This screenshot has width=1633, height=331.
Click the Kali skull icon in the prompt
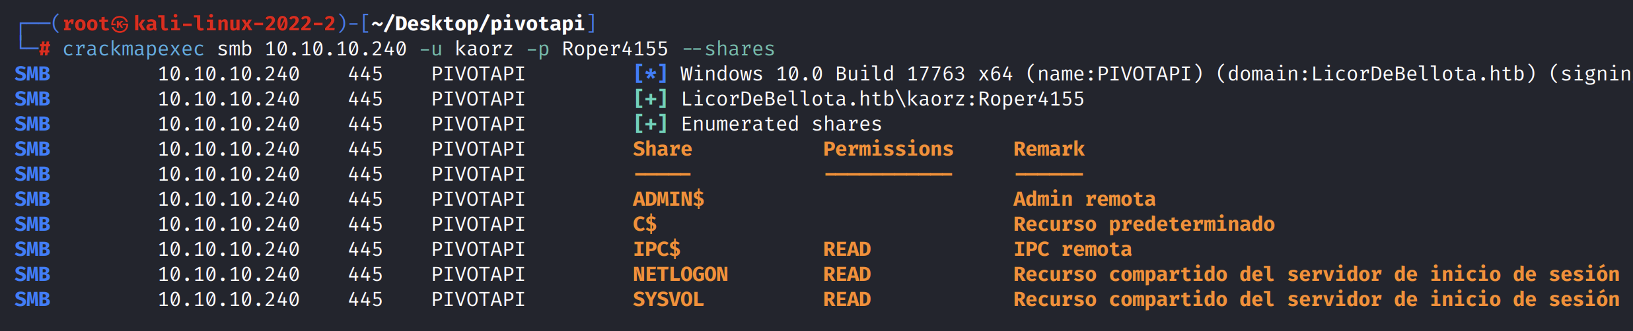pyautogui.click(x=120, y=24)
